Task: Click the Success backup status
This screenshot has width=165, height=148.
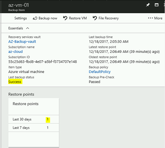Action: click(x=15, y=82)
